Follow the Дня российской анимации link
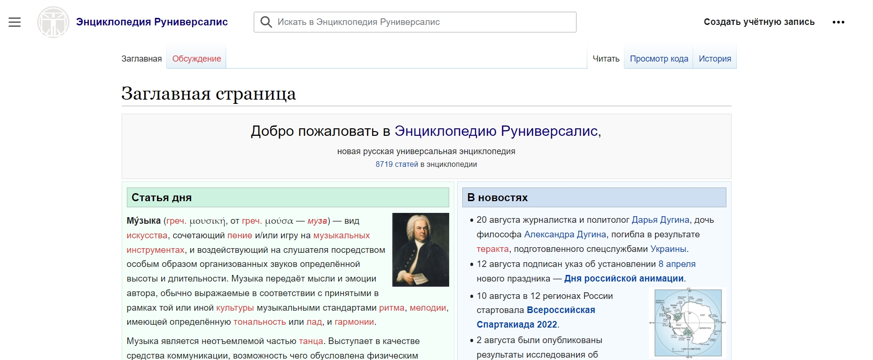This screenshot has width=873, height=360. [x=624, y=279]
